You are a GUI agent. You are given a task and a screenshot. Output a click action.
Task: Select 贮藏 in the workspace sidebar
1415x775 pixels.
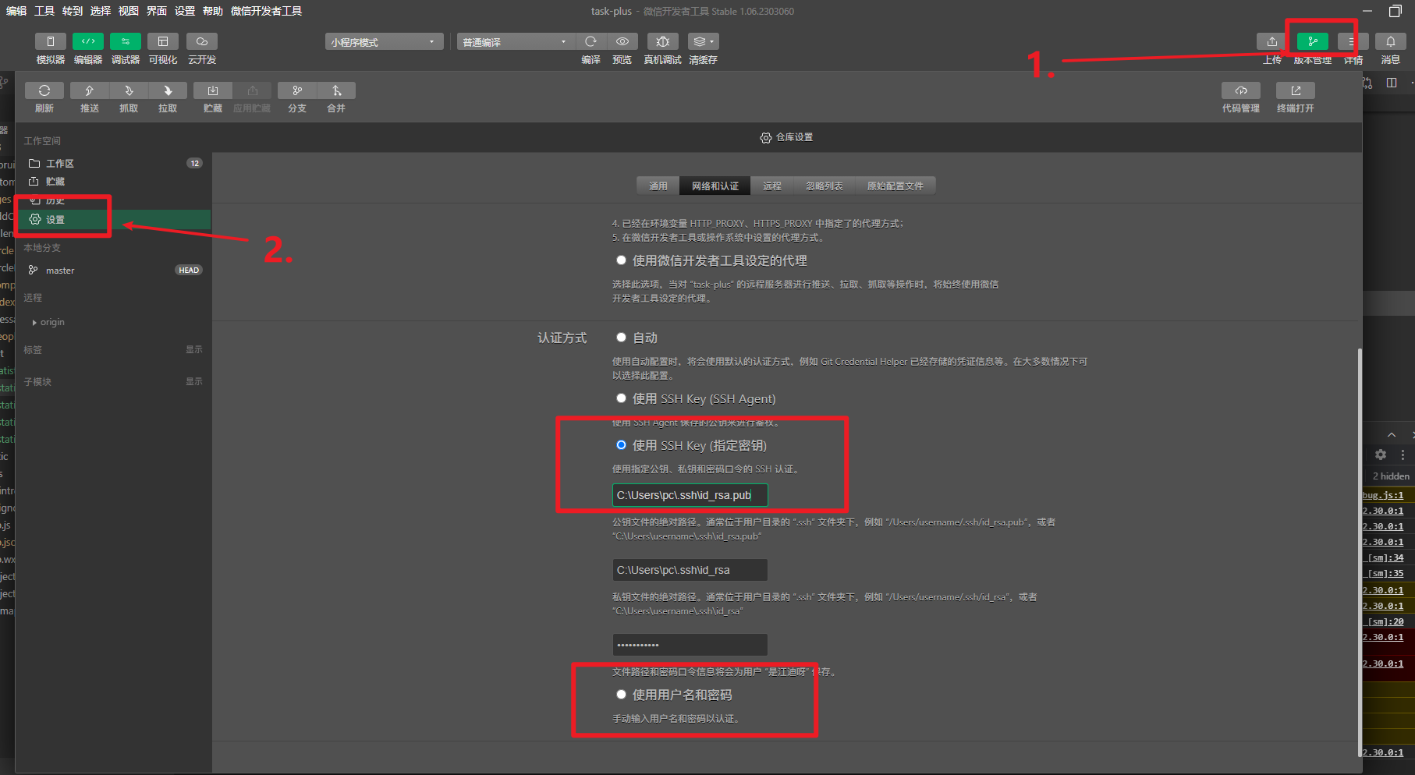point(114,181)
